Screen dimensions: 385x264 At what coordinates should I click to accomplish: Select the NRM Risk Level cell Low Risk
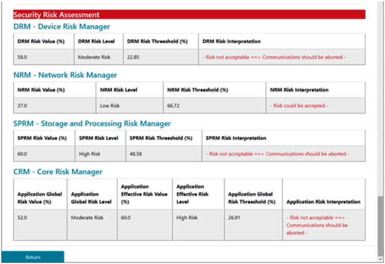coord(129,106)
